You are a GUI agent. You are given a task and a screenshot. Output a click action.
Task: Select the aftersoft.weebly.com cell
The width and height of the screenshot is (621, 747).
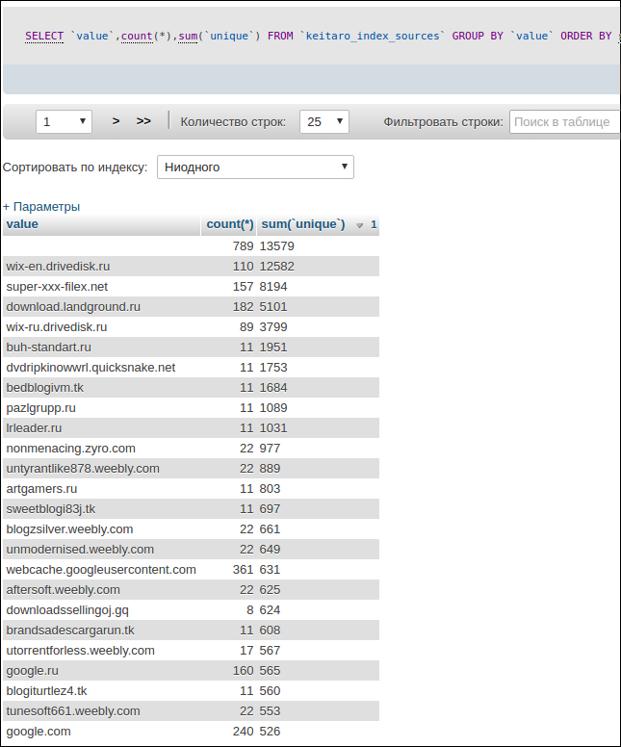tap(101, 590)
